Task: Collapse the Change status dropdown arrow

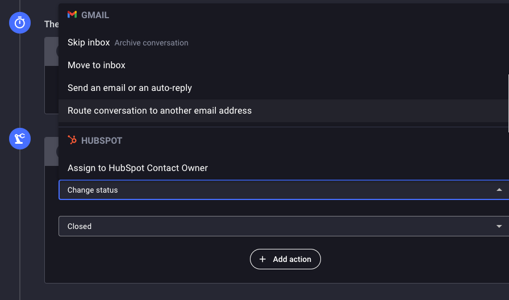Action: tap(499, 190)
